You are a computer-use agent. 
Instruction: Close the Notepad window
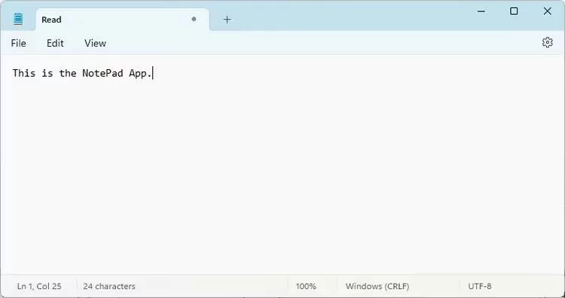tap(548, 11)
